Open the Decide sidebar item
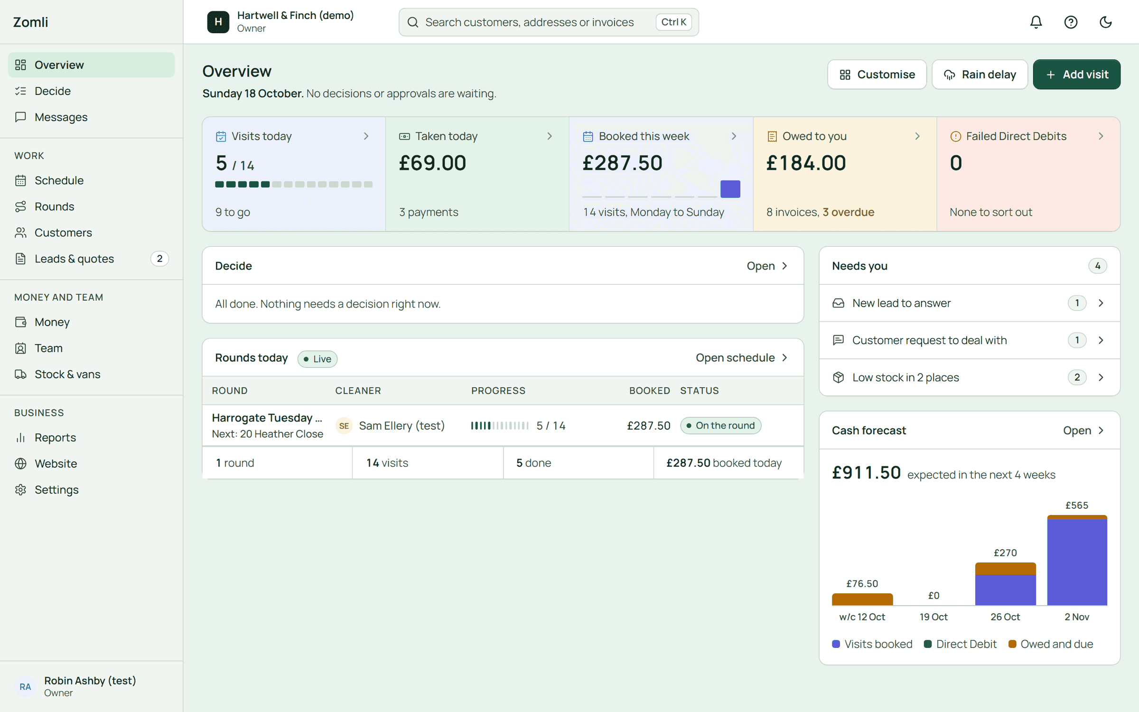 [x=91, y=91]
